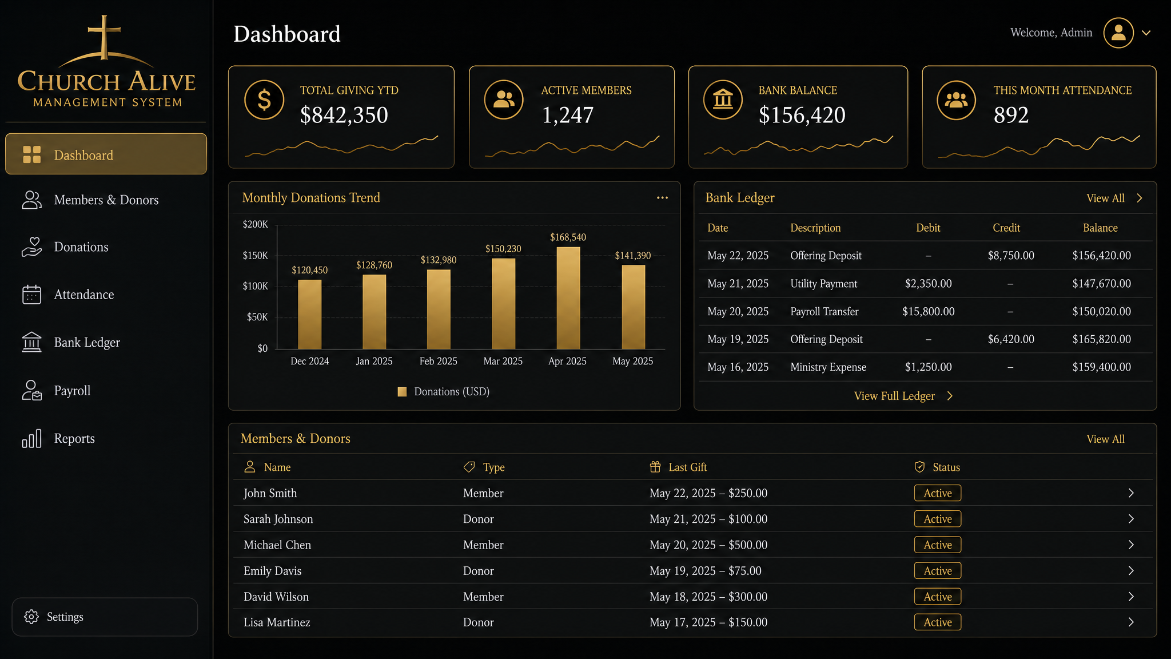
Task: Click the group icon on Attendance card
Action: [956, 100]
